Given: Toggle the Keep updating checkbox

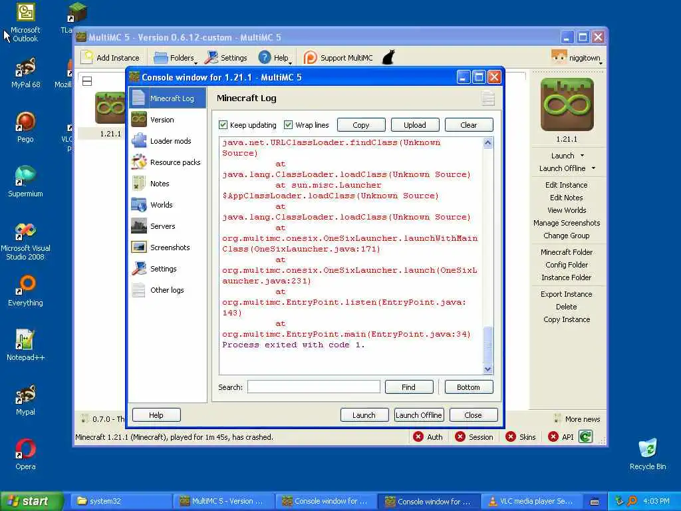Looking at the screenshot, I should (223, 124).
